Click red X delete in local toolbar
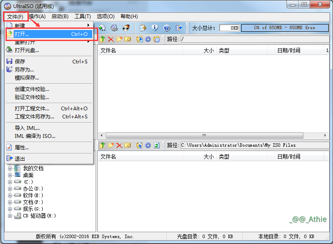Viewport: 333px width, 244px height. click(x=119, y=145)
